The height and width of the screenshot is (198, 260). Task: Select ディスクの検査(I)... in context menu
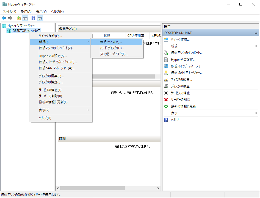point(61,82)
